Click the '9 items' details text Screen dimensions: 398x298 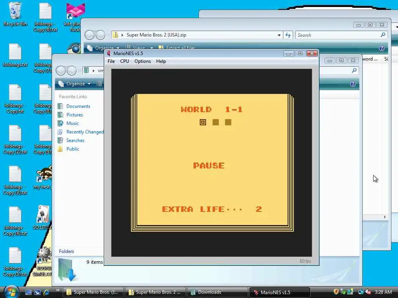click(94, 262)
